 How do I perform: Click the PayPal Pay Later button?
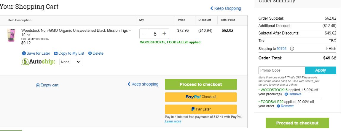coord(201,109)
